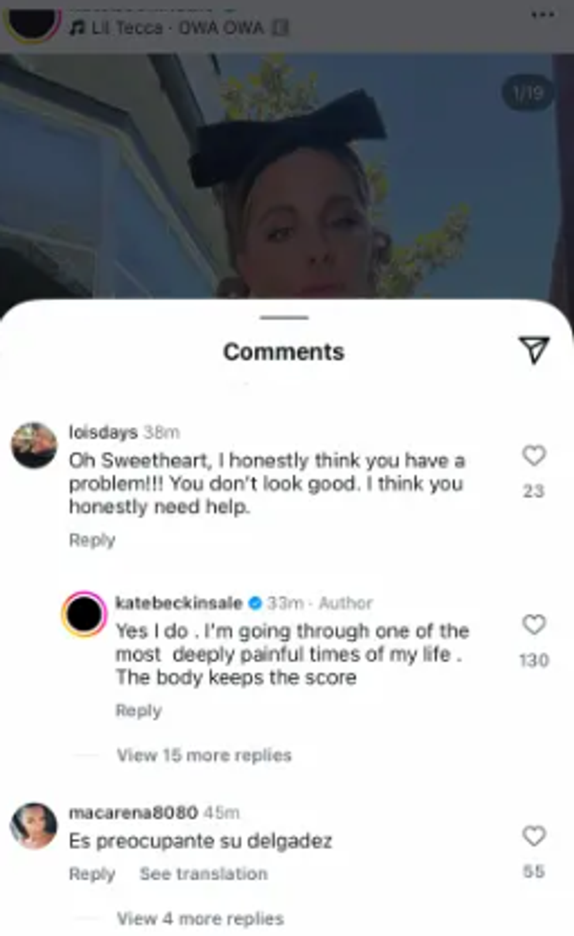This screenshot has width=574, height=936.
Task: Open macarena8080's profile picture
Action: (x=34, y=826)
